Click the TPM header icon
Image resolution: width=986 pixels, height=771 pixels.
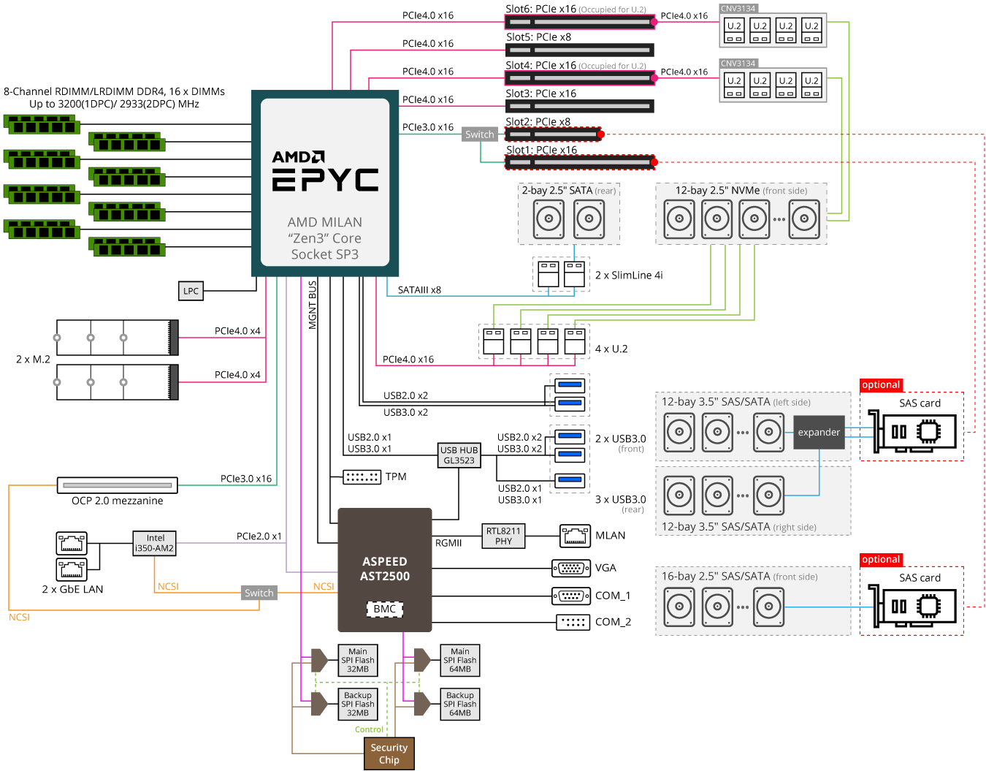point(362,477)
